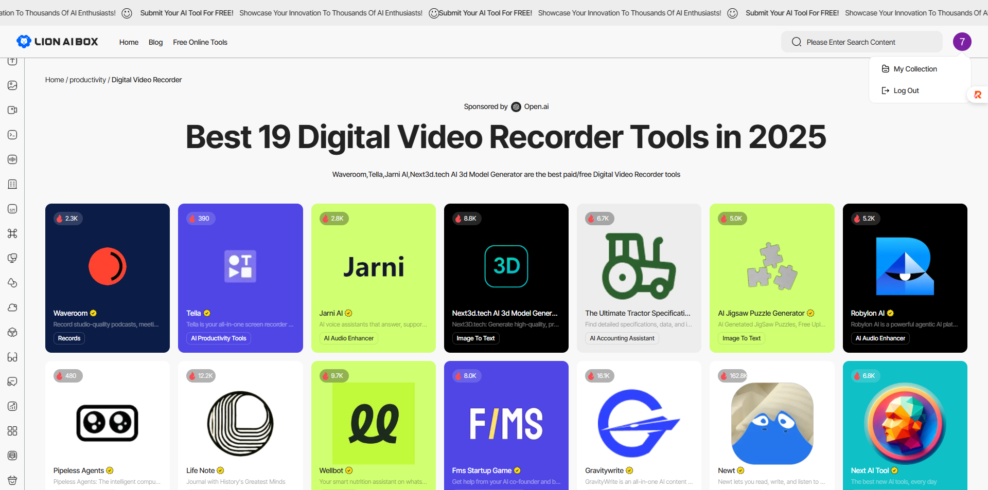This screenshot has width=988, height=490.
Task: Click AI Productivity Tools tag on Tella
Action: coord(219,338)
